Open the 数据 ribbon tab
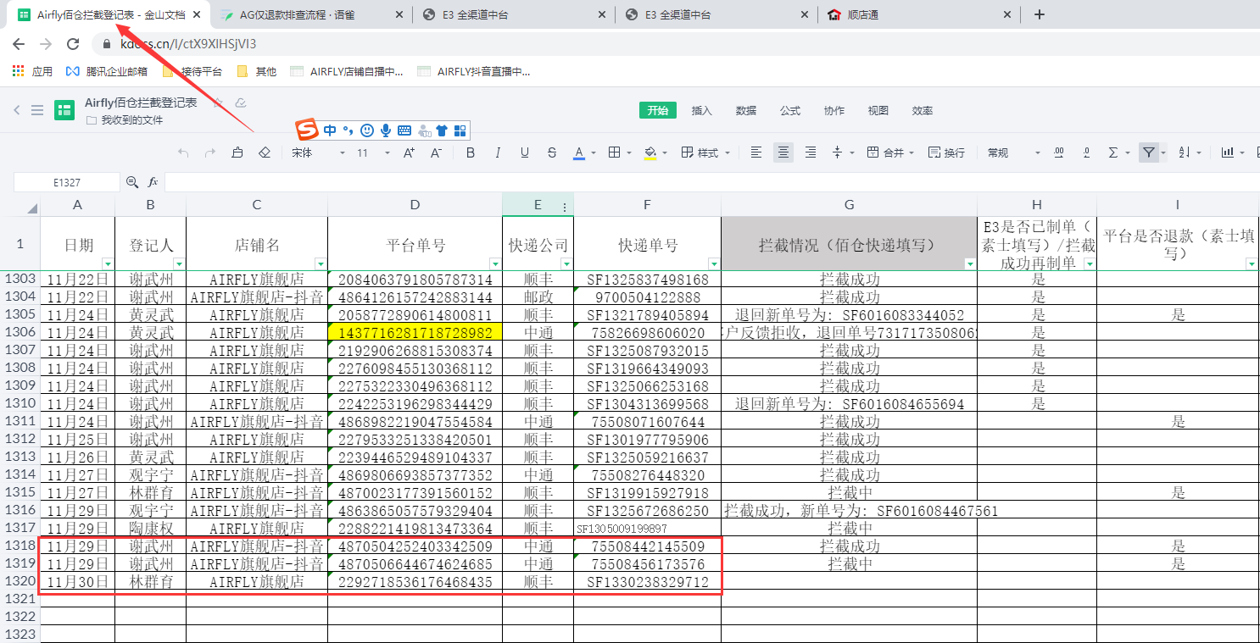Viewport: 1260px width, 643px height. (746, 110)
